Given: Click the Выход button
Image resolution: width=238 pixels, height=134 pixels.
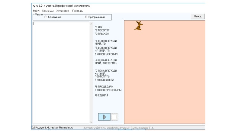Looking at the screenshot, I should click(198, 16).
